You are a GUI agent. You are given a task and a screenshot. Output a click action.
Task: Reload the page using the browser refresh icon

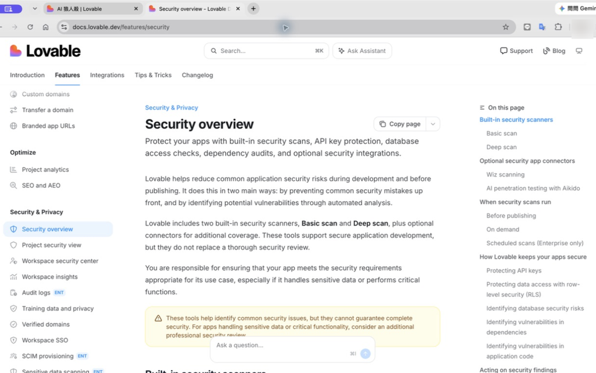click(30, 27)
